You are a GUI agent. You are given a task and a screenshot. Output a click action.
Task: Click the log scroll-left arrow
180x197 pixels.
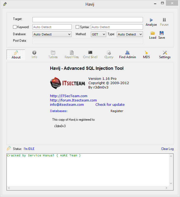9,188
